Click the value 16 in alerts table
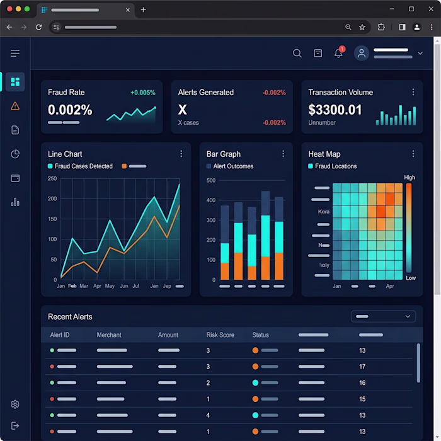The width and height of the screenshot is (441, 441). point(362,383)
